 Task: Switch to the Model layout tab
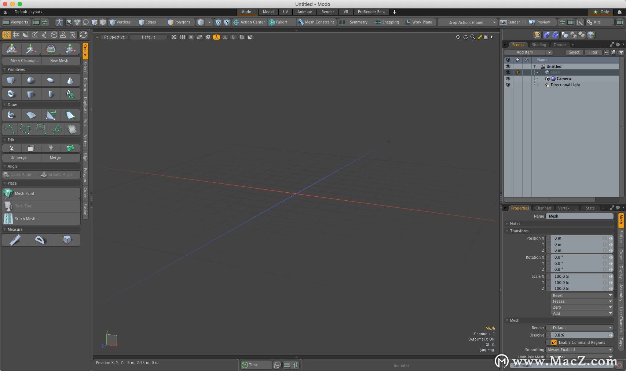click(268, 12)
